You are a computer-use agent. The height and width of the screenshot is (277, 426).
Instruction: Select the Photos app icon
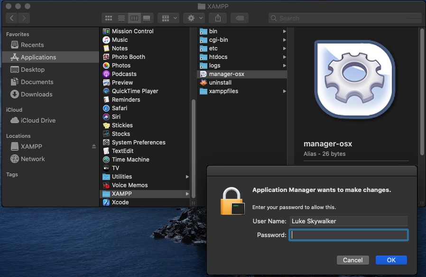[x=106, y=66]
